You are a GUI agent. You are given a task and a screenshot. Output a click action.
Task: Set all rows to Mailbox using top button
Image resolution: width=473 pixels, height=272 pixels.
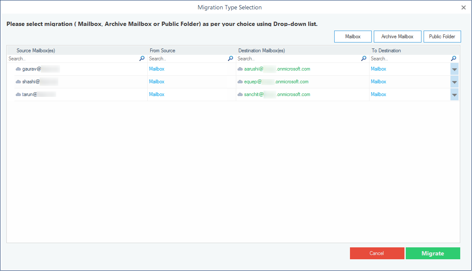[353, 37]
